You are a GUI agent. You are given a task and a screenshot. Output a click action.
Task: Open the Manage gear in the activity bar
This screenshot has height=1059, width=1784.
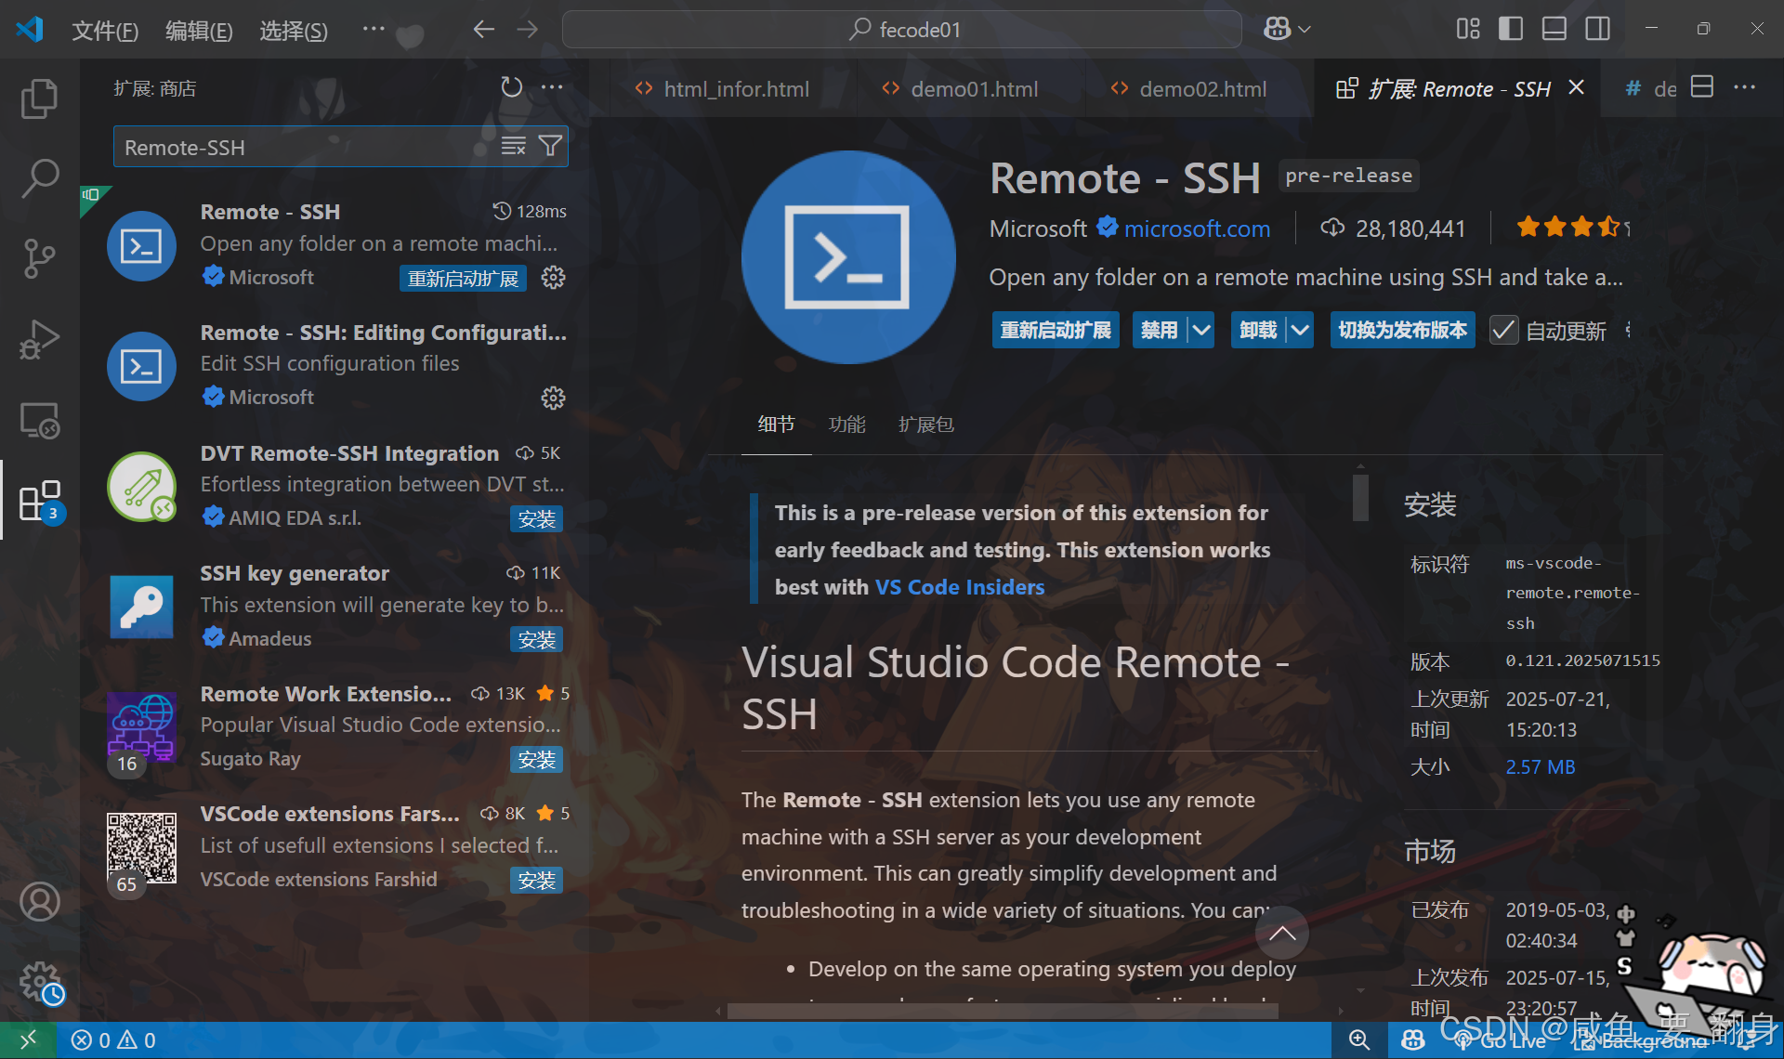tap(39, 982)
